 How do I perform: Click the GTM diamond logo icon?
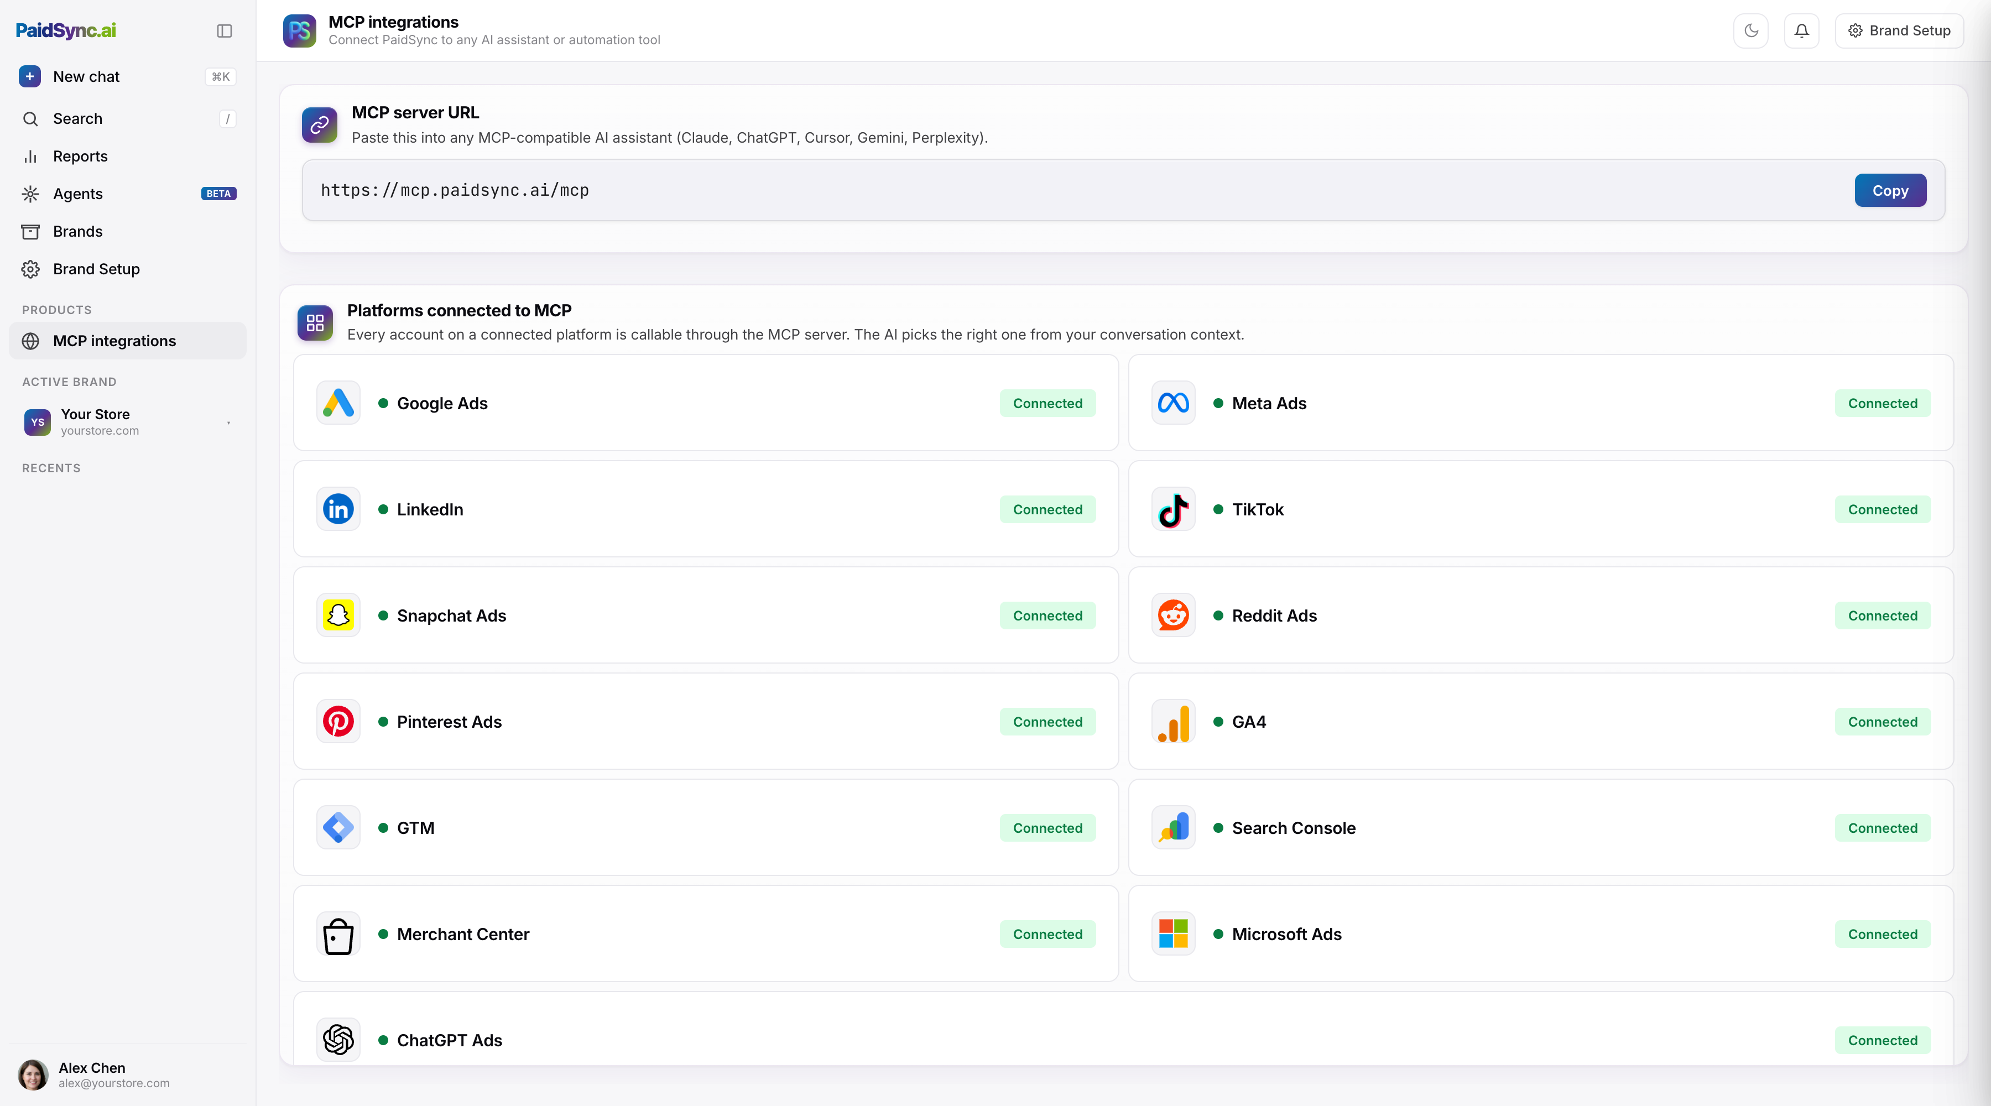338,828
